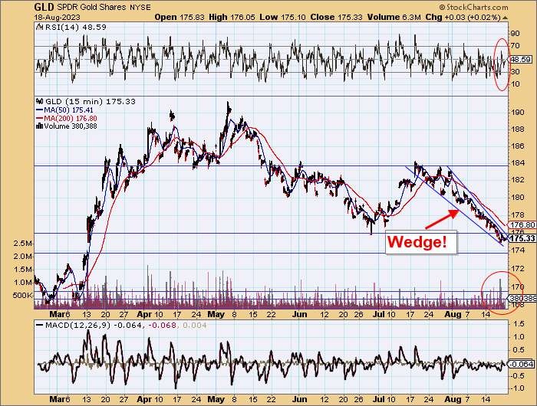Click the 90 level on RSI axis
This screenshot has width=537, height=406.
click(x=515, y=34)
